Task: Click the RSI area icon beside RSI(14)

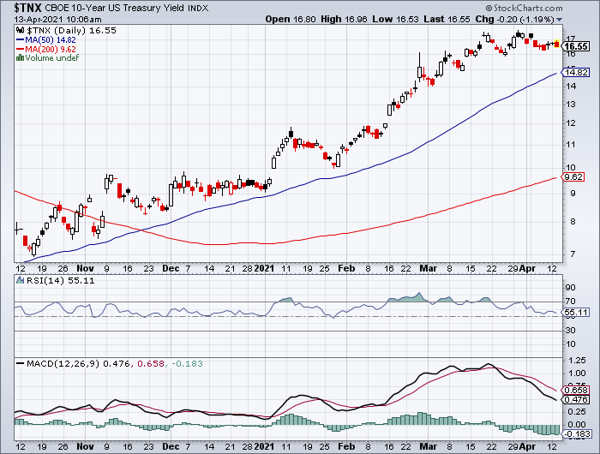Action: click(21, 280)
